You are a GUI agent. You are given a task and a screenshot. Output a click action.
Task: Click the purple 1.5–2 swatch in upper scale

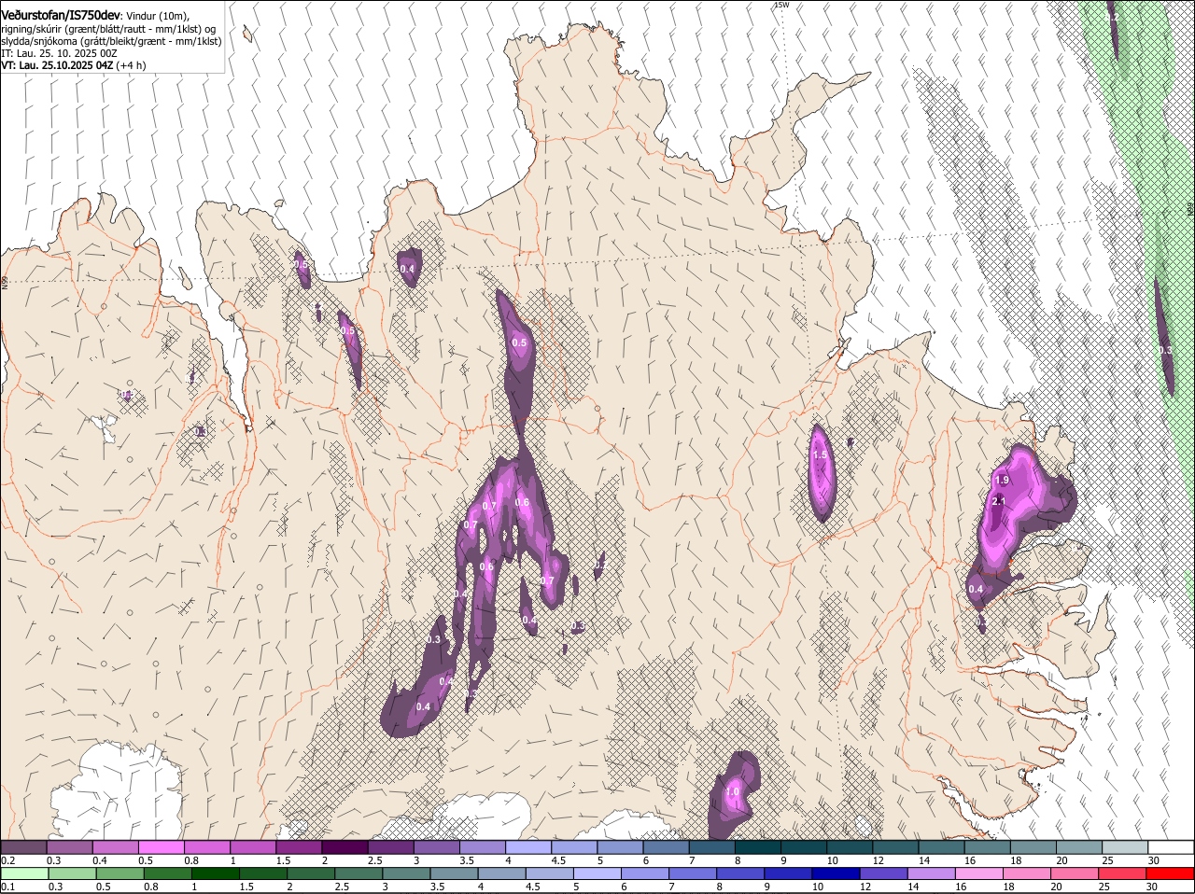(300, 846)
